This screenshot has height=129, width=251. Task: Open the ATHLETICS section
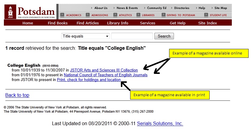[x=125, y=15]
